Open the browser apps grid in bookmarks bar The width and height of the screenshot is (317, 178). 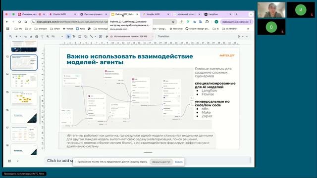pyautogui.click(x=8, y=29)
